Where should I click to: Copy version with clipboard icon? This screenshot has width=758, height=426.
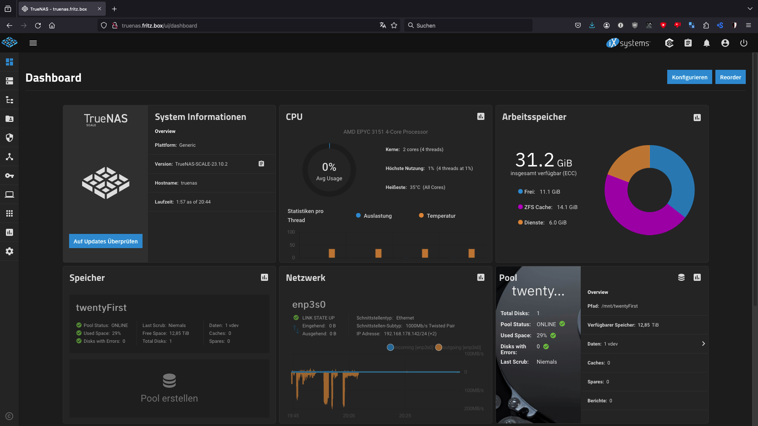pyautogui.click(x=261, y=164)
